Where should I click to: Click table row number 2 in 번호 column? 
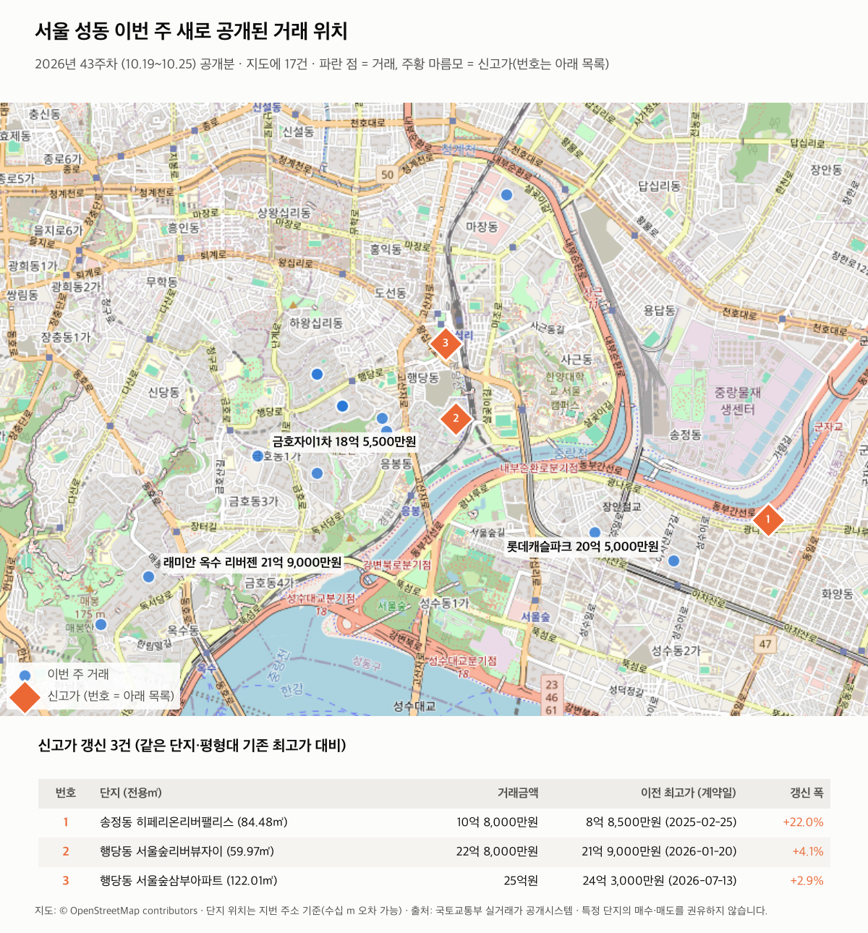pyautogui.click(x=66, y=851)
